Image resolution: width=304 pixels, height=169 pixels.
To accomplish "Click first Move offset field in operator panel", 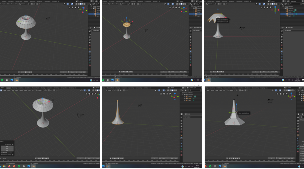I will tap(7, 147).
